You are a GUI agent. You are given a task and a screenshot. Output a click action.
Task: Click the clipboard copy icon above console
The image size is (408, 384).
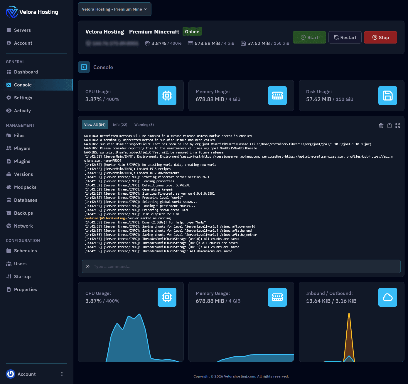pos(390,126)
